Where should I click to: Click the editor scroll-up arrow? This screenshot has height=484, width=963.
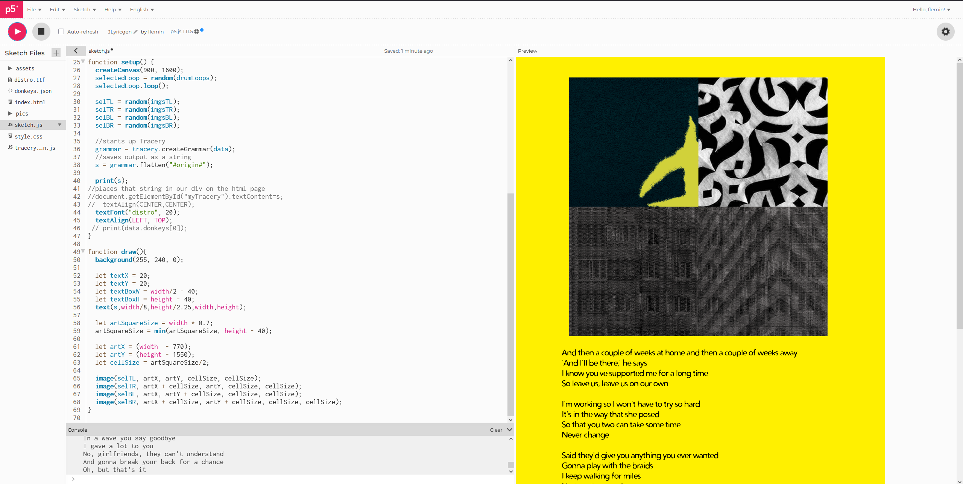(x=510, y=60)
